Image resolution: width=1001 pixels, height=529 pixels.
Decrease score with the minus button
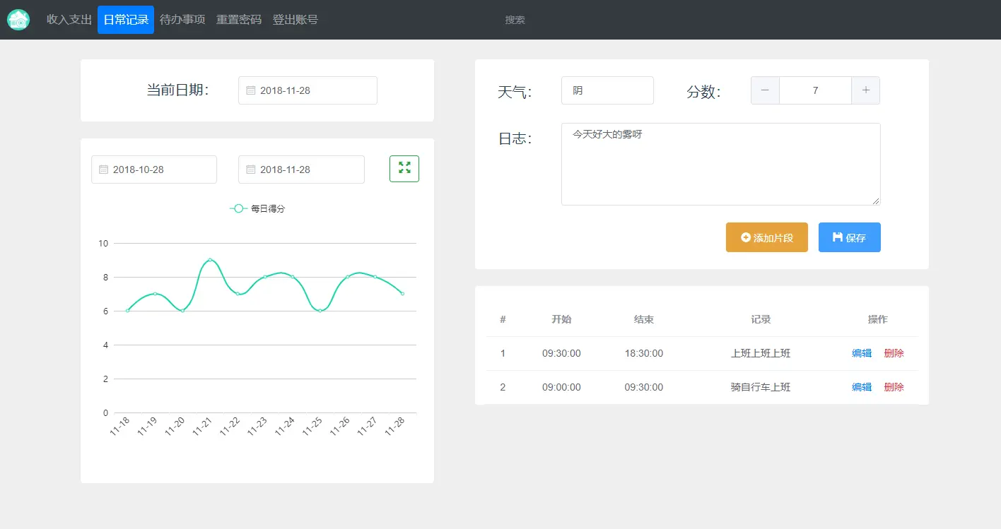[x=765, y=90]
